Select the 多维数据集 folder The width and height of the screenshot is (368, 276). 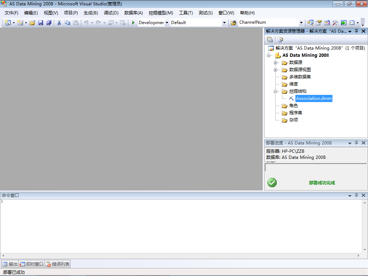tap(300, 77)
